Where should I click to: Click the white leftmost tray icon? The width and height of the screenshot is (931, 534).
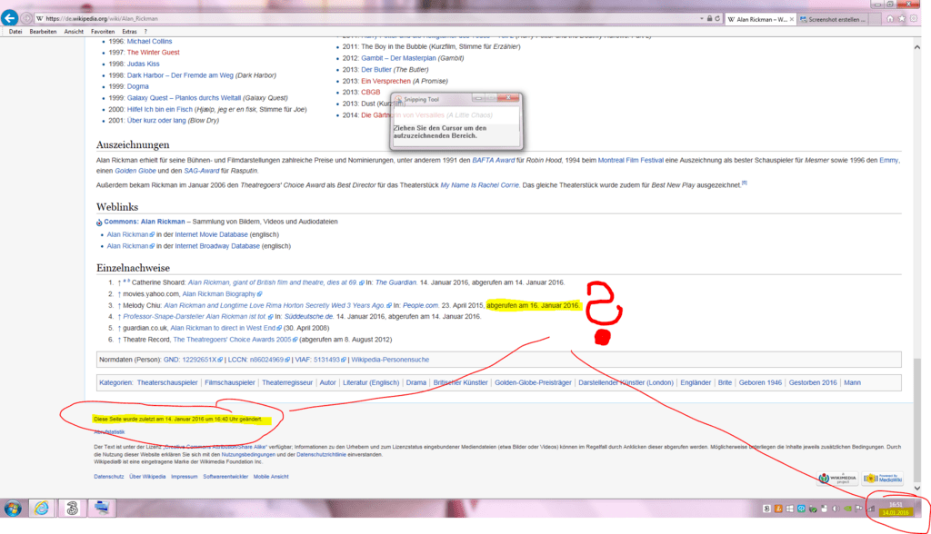click(x=766, y=509)
